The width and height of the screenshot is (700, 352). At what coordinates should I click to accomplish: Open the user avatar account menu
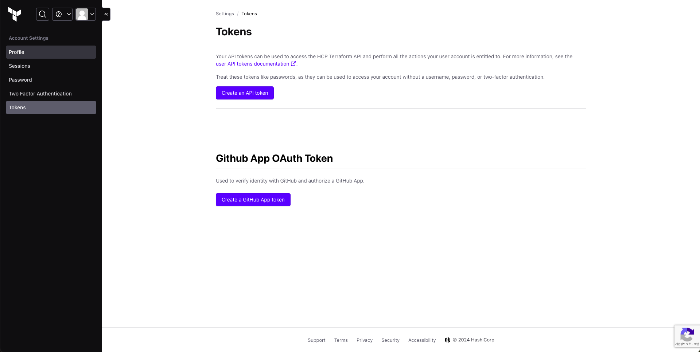86,14
